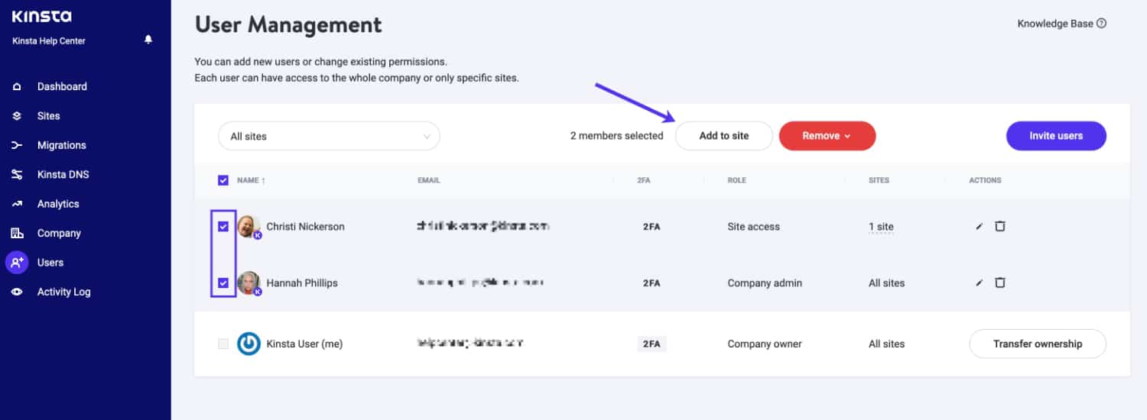1147x420 pixels.
Task: Click the trash icon for Christi Nickerson
Action: [999, 226]
